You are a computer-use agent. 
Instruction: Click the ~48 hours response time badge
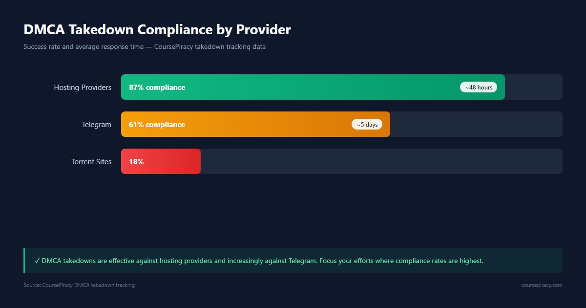click(x=478, y=88)
